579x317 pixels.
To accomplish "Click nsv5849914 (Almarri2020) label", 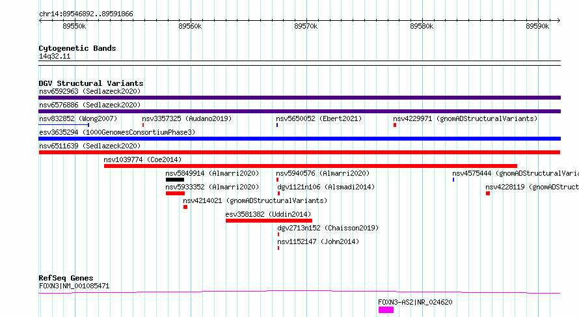I will coord(212,173).
